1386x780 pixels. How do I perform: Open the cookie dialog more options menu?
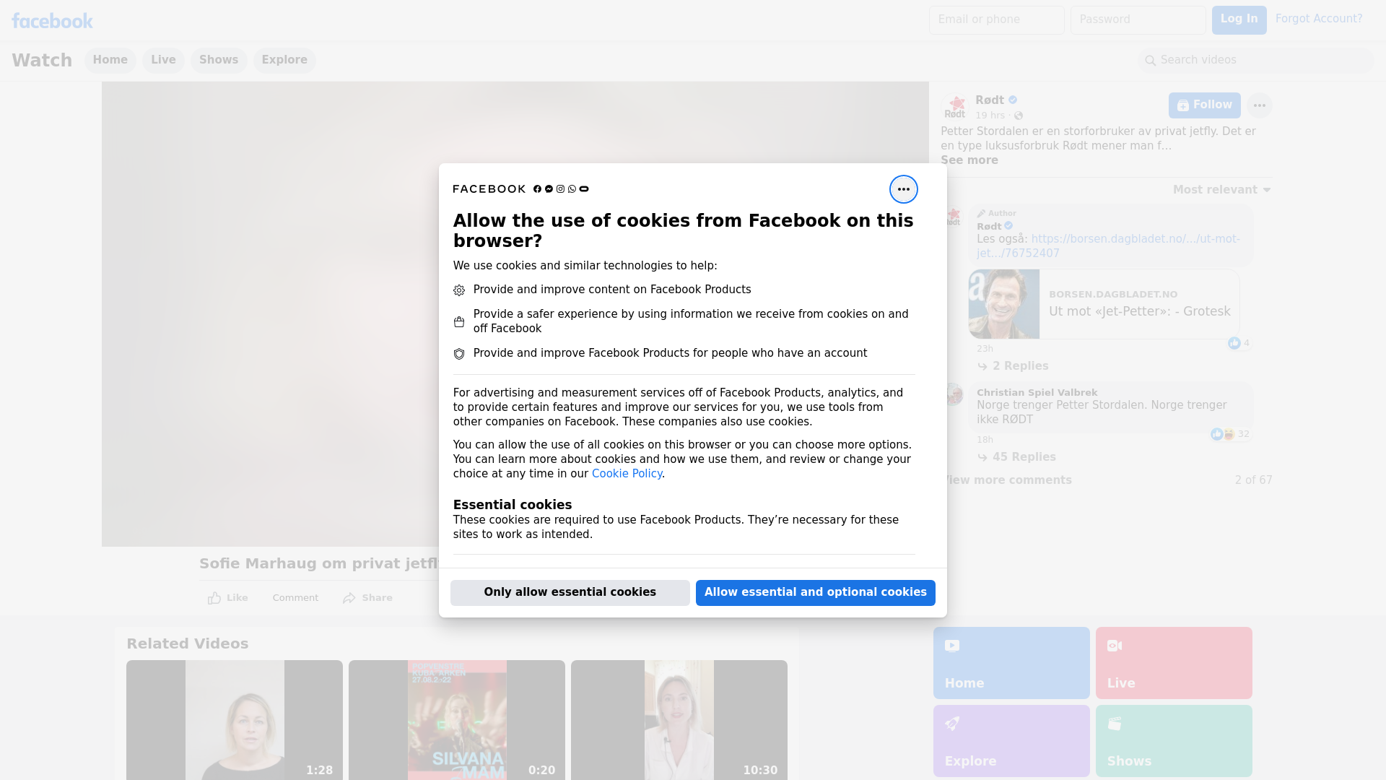click(903, 189)
